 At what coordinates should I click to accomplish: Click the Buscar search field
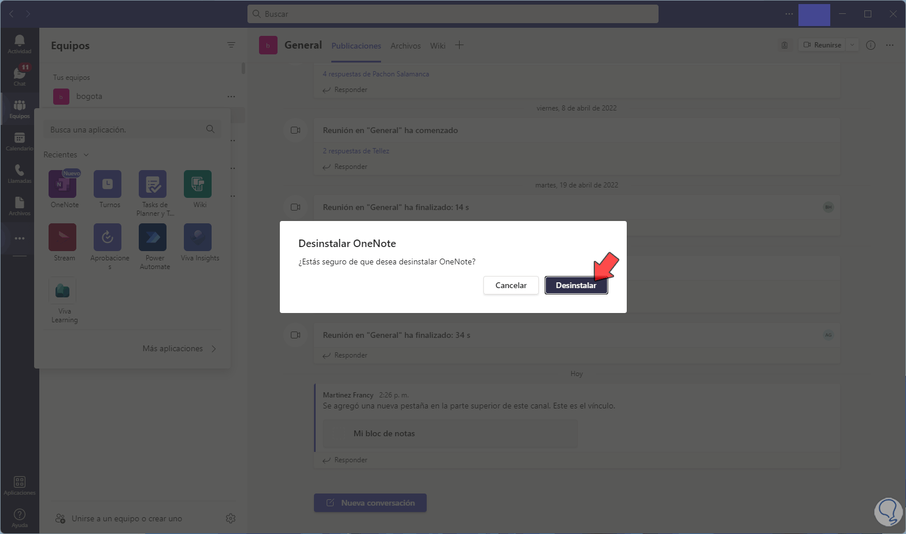tap(453, 14)
